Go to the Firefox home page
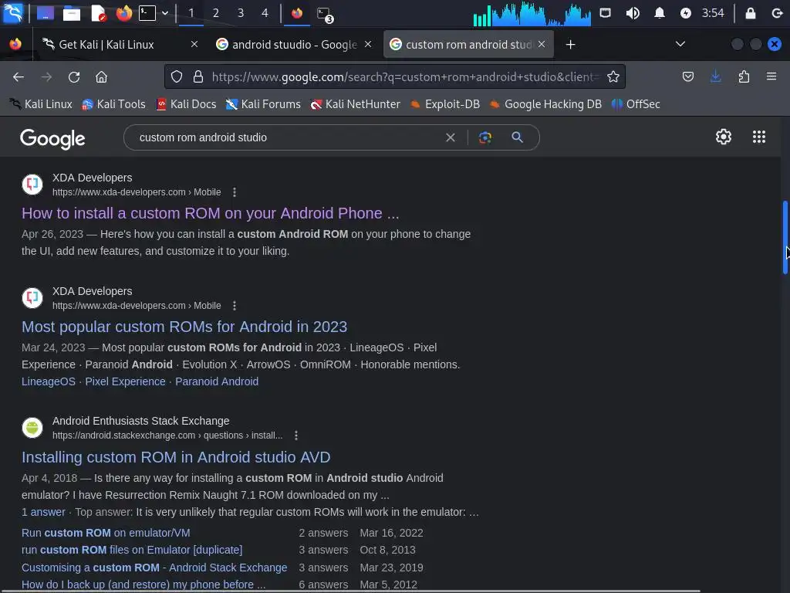The width and height of the screenshot is (790, 593). 101,76
